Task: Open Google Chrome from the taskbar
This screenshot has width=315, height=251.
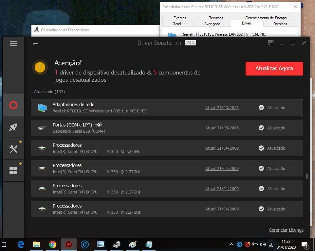Action: pos(53,244)
